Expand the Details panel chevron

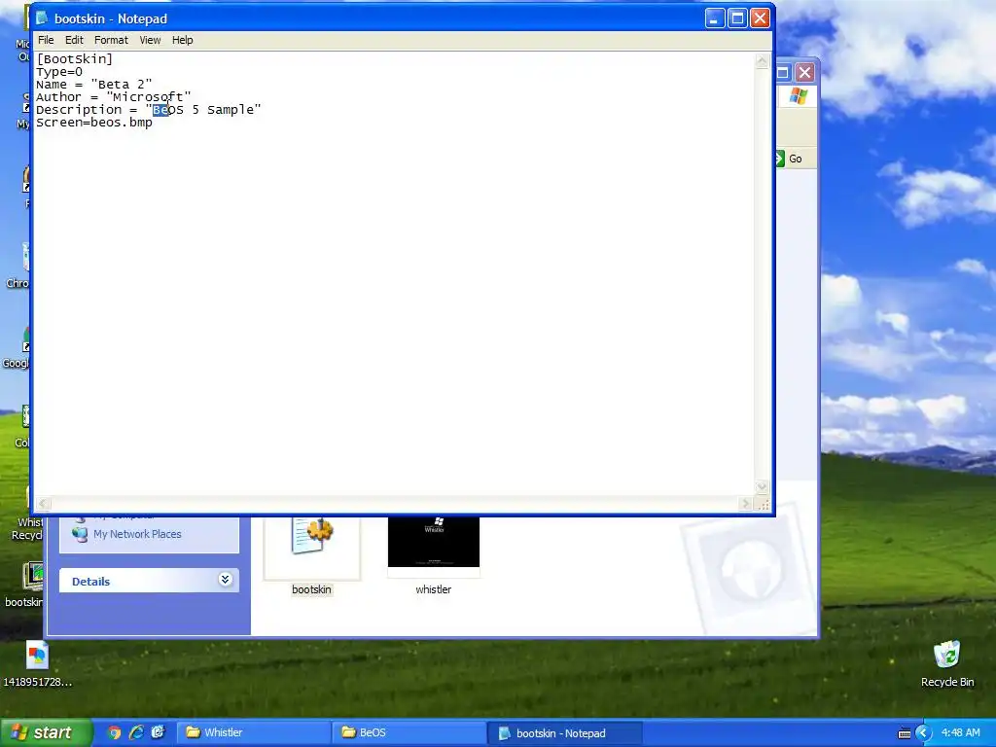click(x=225, y=580)
